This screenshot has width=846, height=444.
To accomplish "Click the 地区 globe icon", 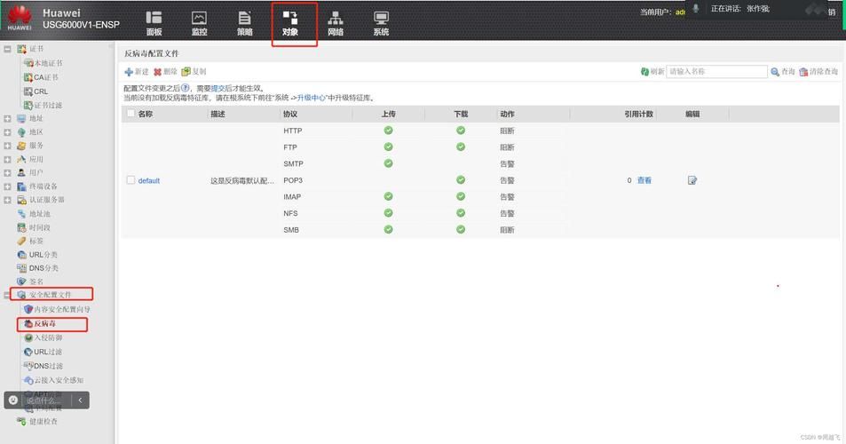I will pos(21,131).
